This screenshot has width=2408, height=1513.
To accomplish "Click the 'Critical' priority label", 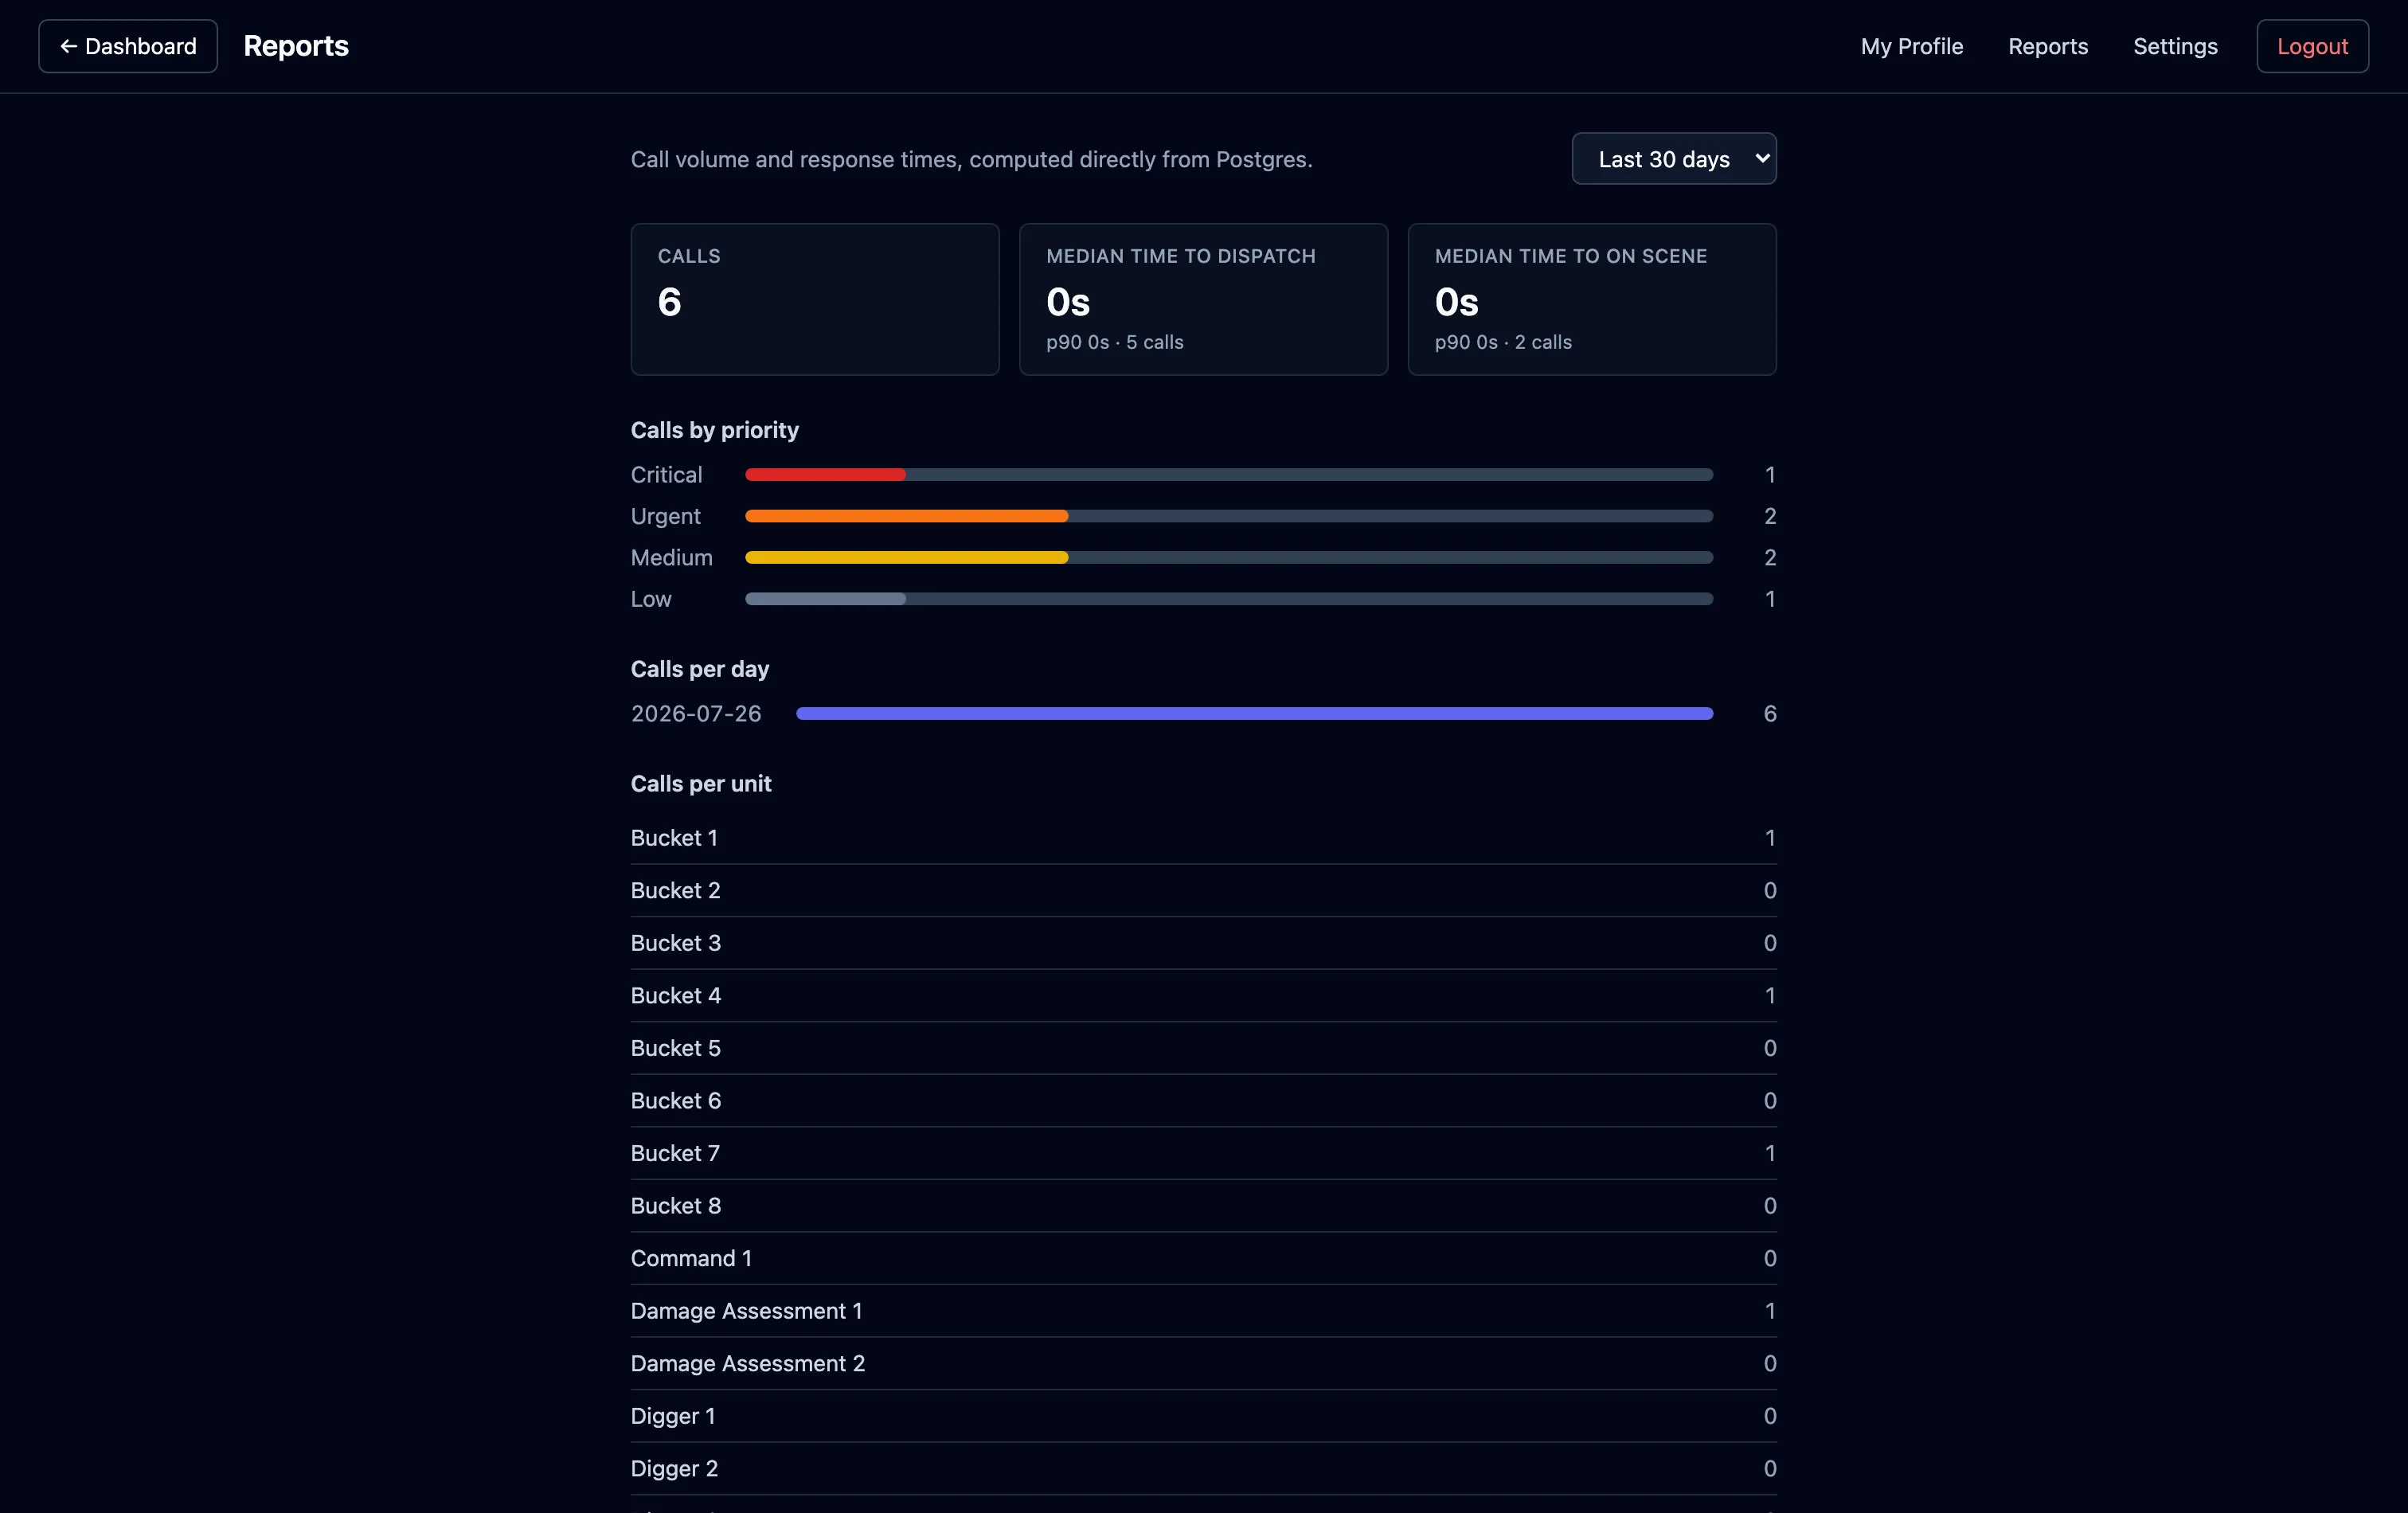I will click(x=666, y=475).
